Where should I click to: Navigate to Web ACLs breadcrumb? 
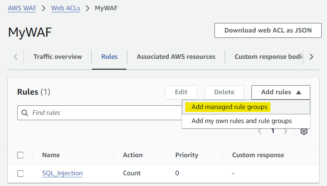66,8
